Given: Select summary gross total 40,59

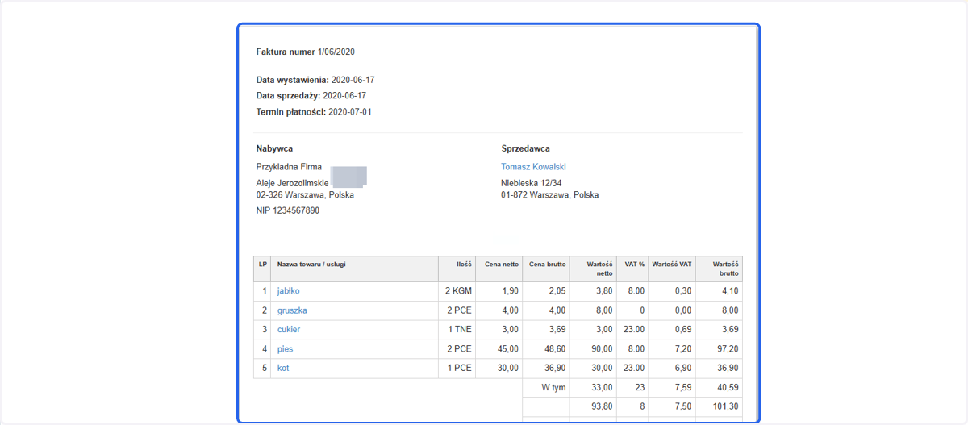Looking at the screenshot, I should click(727, 388).
